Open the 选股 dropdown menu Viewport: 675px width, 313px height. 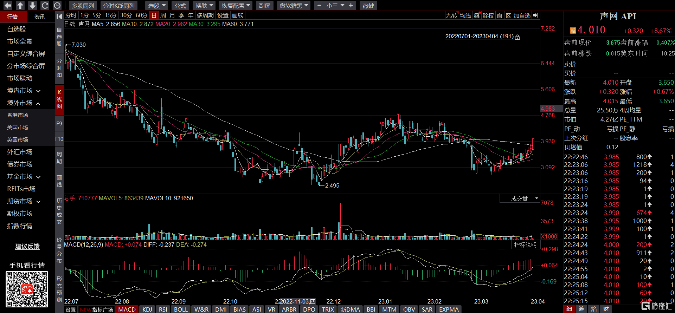tap(156, 6)
